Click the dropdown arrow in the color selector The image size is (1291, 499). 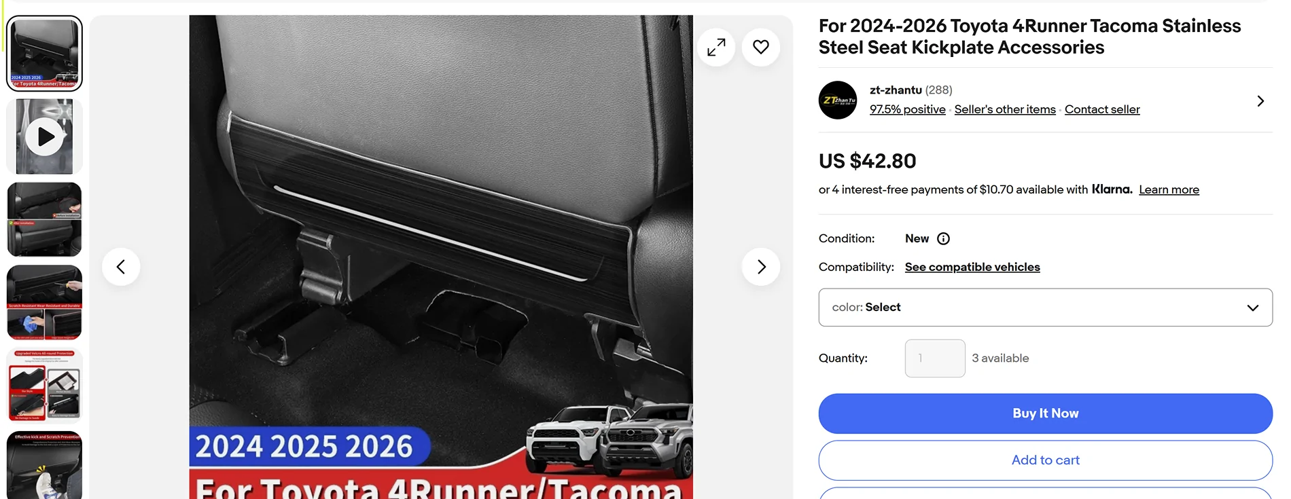(1253, 308)
